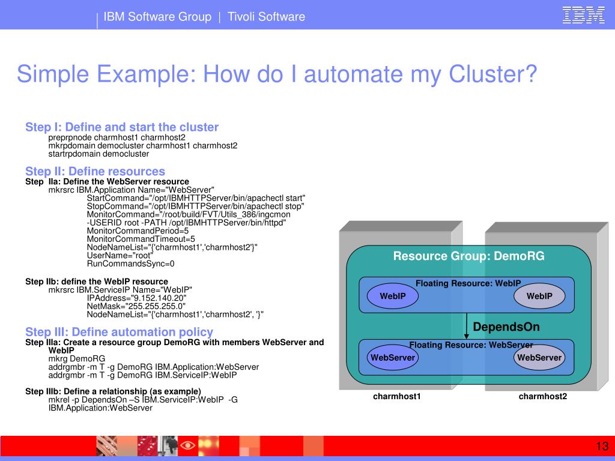
Task: Click the WebIP ellipse on charmhost1
Action: [393, 296]
